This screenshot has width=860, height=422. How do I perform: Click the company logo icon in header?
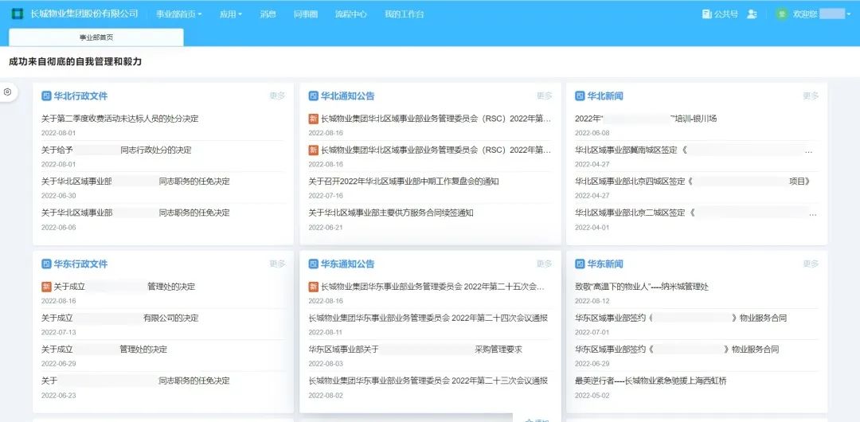[18, 14]
